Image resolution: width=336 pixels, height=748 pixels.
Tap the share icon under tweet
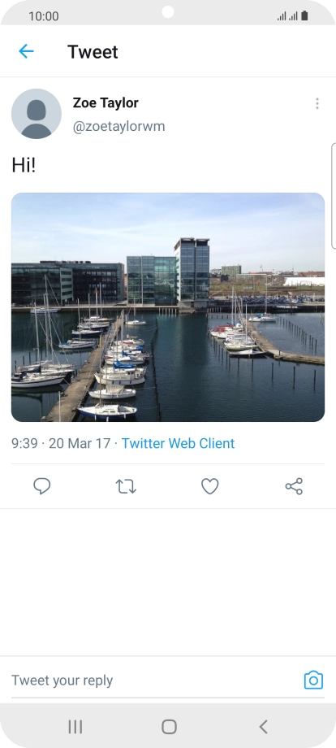coord(294,486)
